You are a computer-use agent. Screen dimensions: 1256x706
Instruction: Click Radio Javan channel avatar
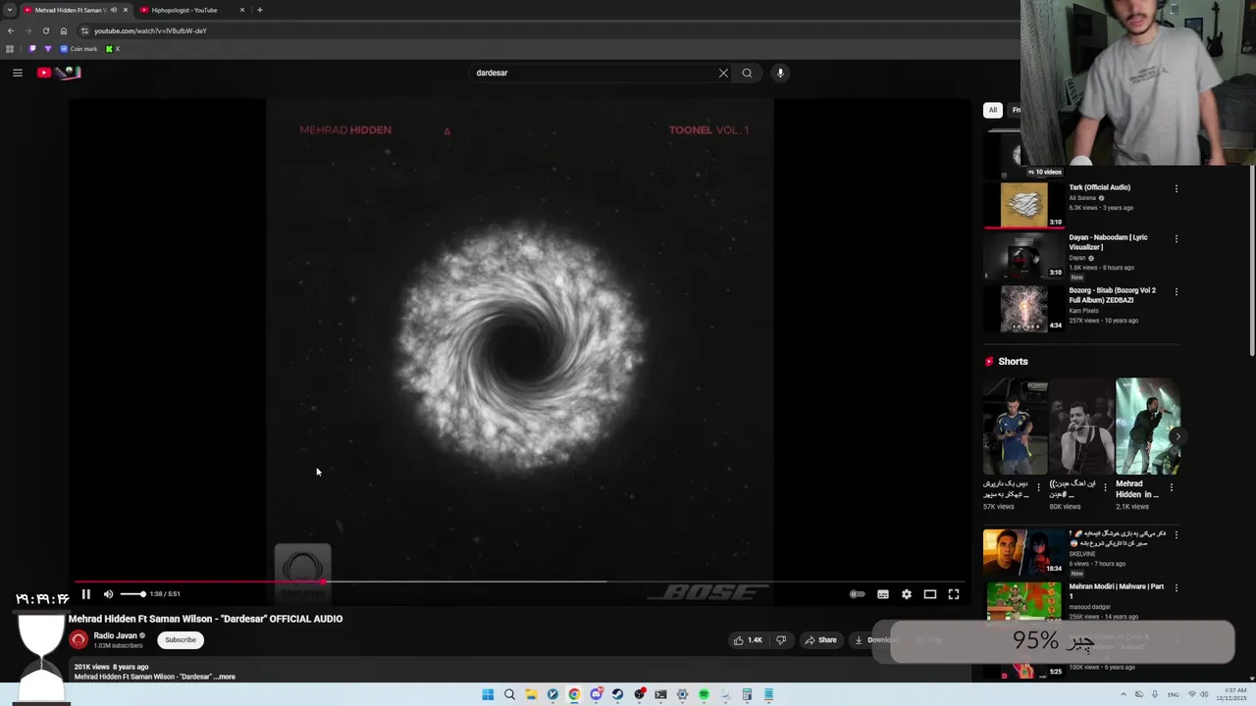78,640
